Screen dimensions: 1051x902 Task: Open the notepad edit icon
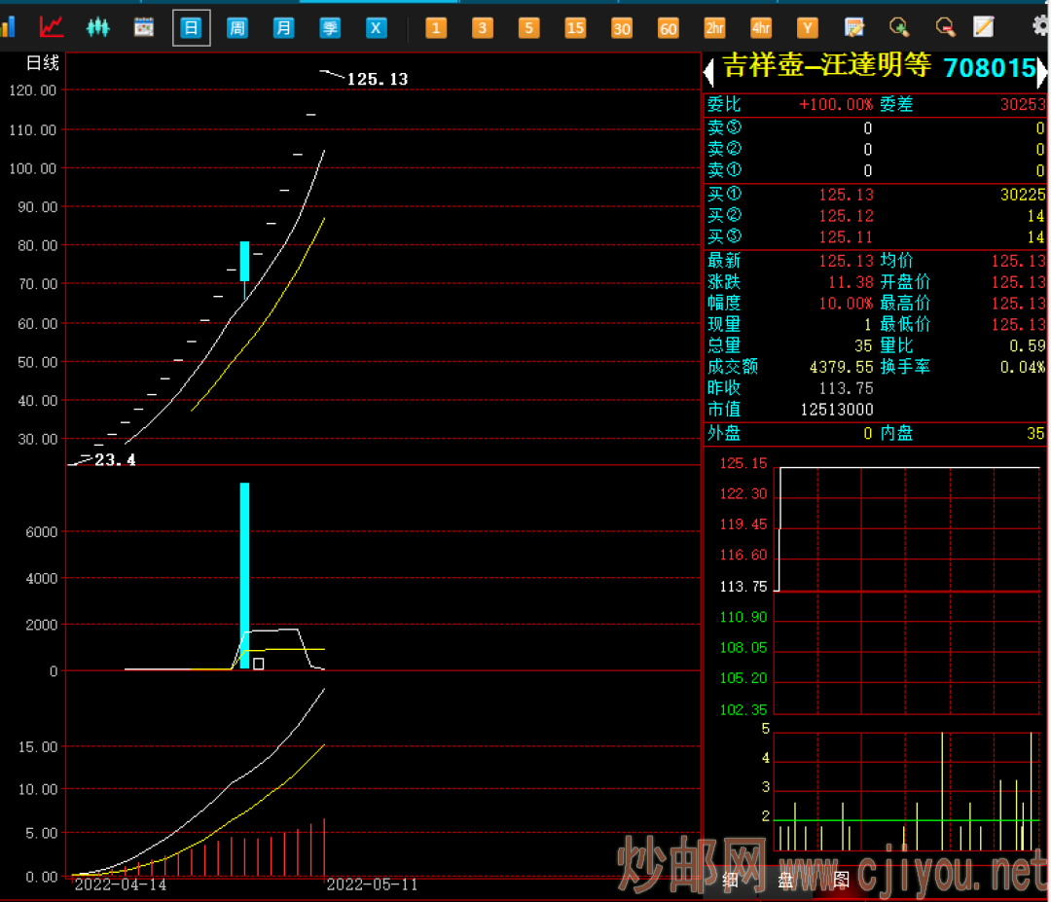(984, 27)
